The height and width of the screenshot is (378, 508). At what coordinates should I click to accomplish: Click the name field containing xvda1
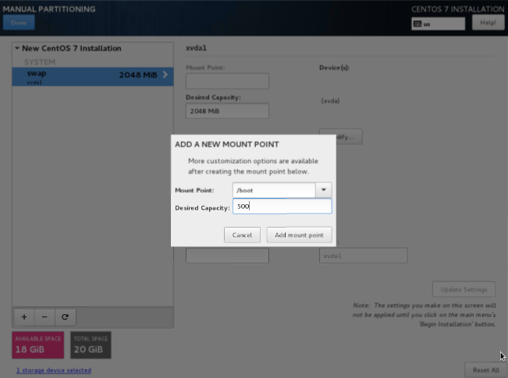[x=363, y=256]
